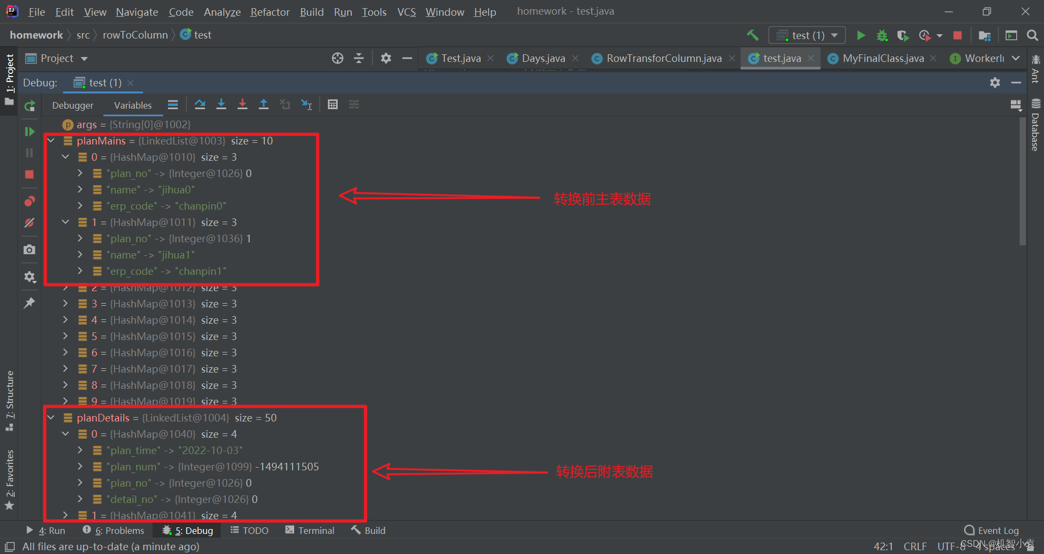This screenshot has height=554, width=1044.
Task: Click the Build project hammer icon
Action: coord(753,35)
